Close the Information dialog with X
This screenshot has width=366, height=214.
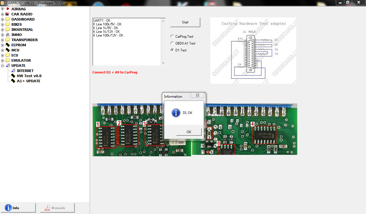(197, 95)
